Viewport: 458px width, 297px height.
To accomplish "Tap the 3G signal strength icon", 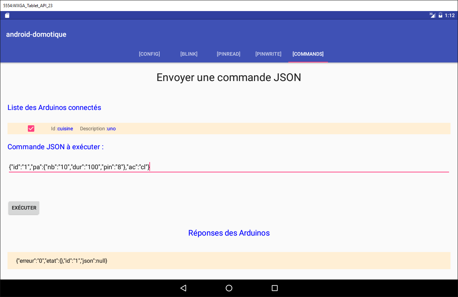I will pyautogui.click(x=432, y=15).
